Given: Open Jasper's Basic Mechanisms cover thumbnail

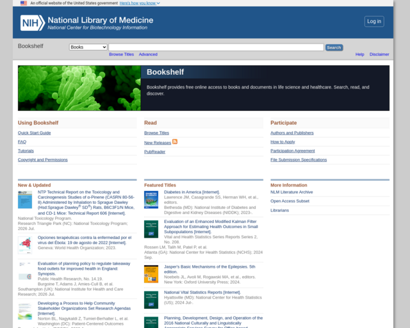Looking at the screenshot, I should click(151, 274).
